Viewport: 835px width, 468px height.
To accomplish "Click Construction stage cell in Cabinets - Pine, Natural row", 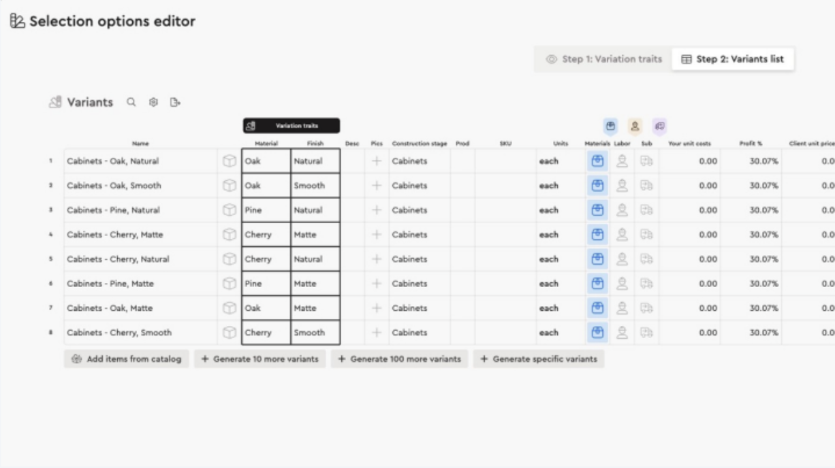I will (420, 210).
